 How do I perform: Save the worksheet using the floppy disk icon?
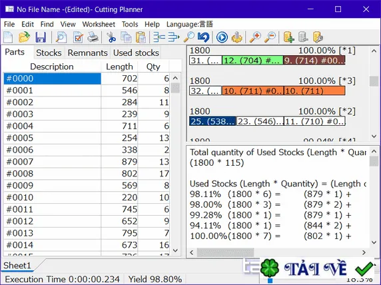[x=41, y=37]
